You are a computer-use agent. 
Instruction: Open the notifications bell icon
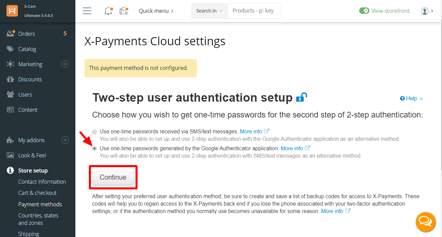[x=108, y=11]
